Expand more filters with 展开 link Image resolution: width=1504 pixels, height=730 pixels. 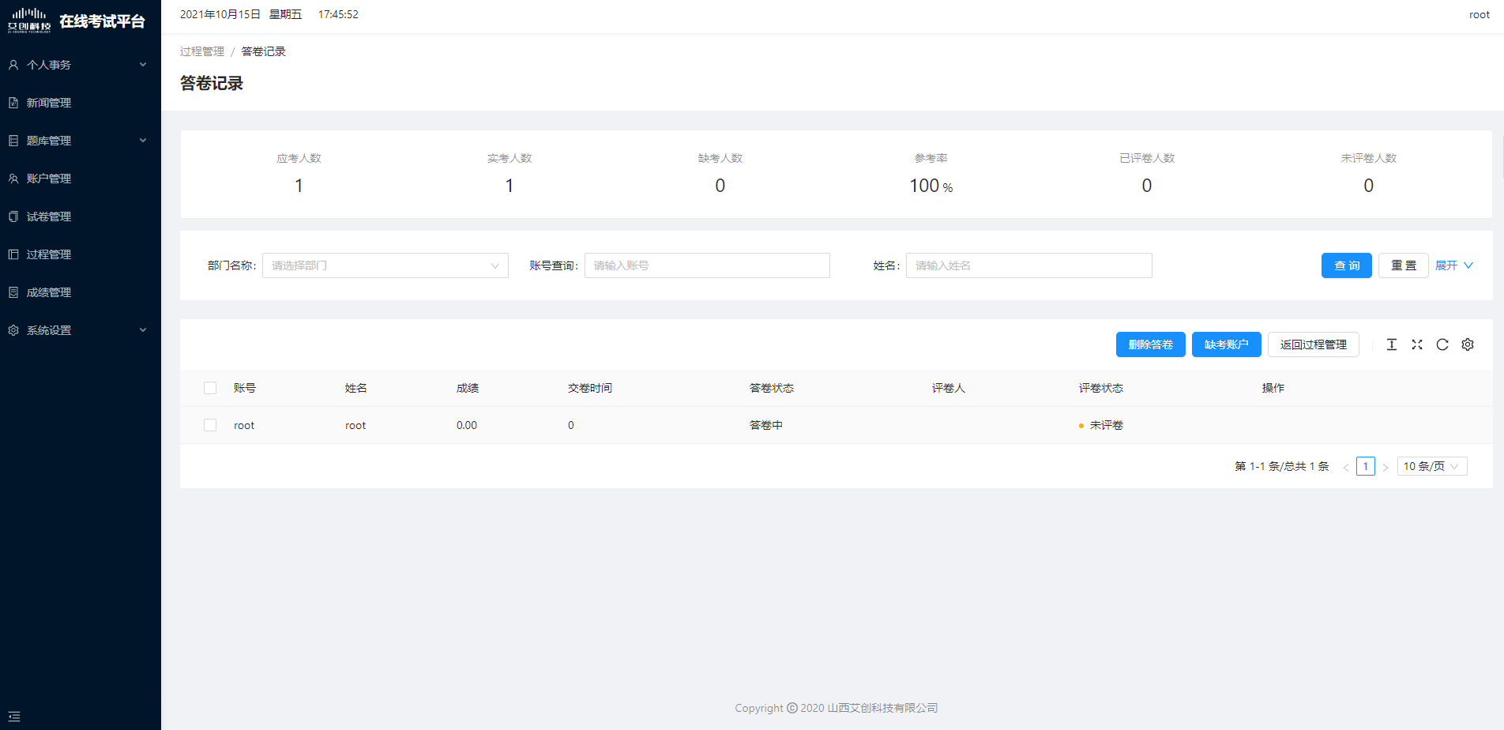[1454, 265]
